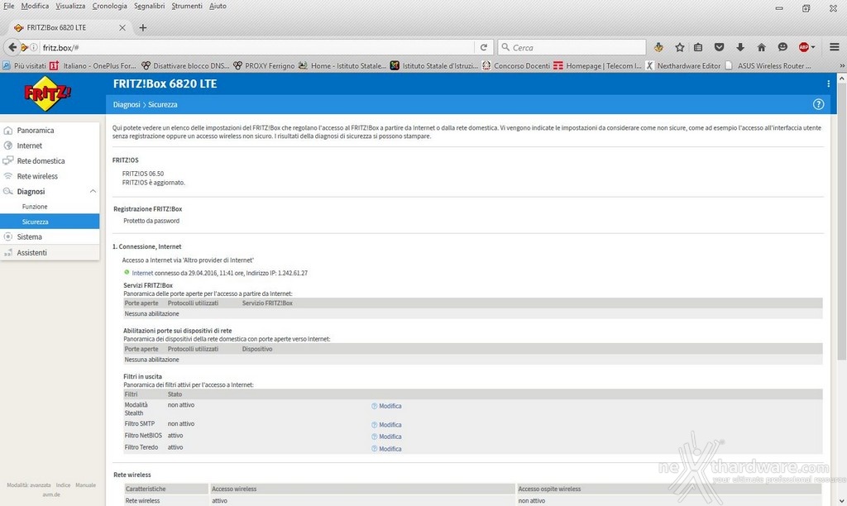Screen dimensions: 847x506
Task: Click help icon beside Filtro Teredo Modifica
Action: pos(374,448)
